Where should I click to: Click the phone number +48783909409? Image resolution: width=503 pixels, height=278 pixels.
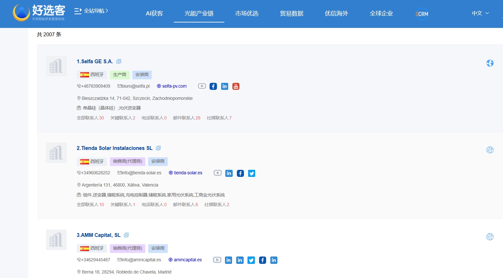(93, 86)
